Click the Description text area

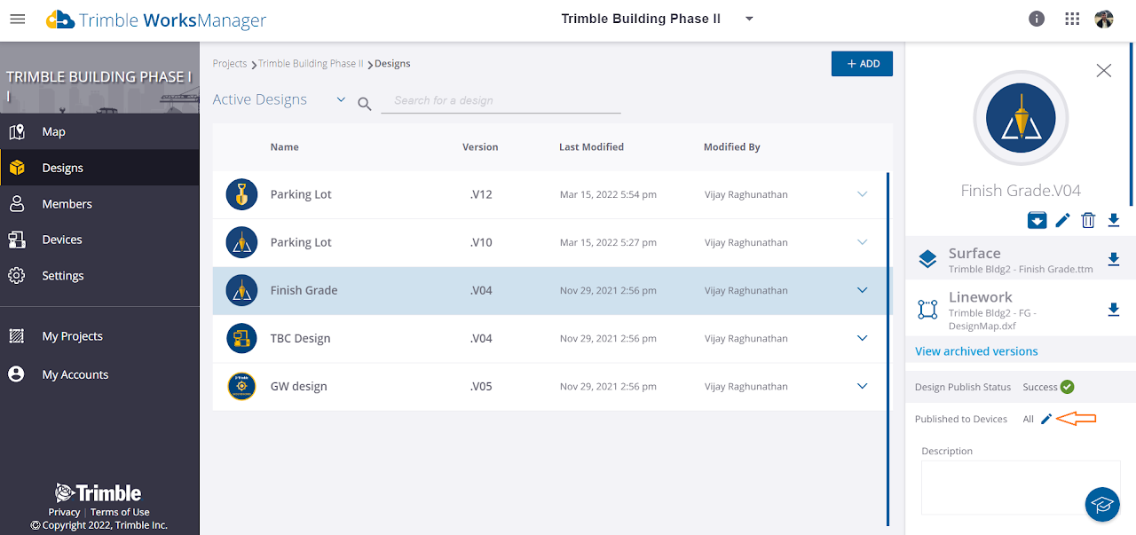pyautogui.click(x=1021, y=487)
